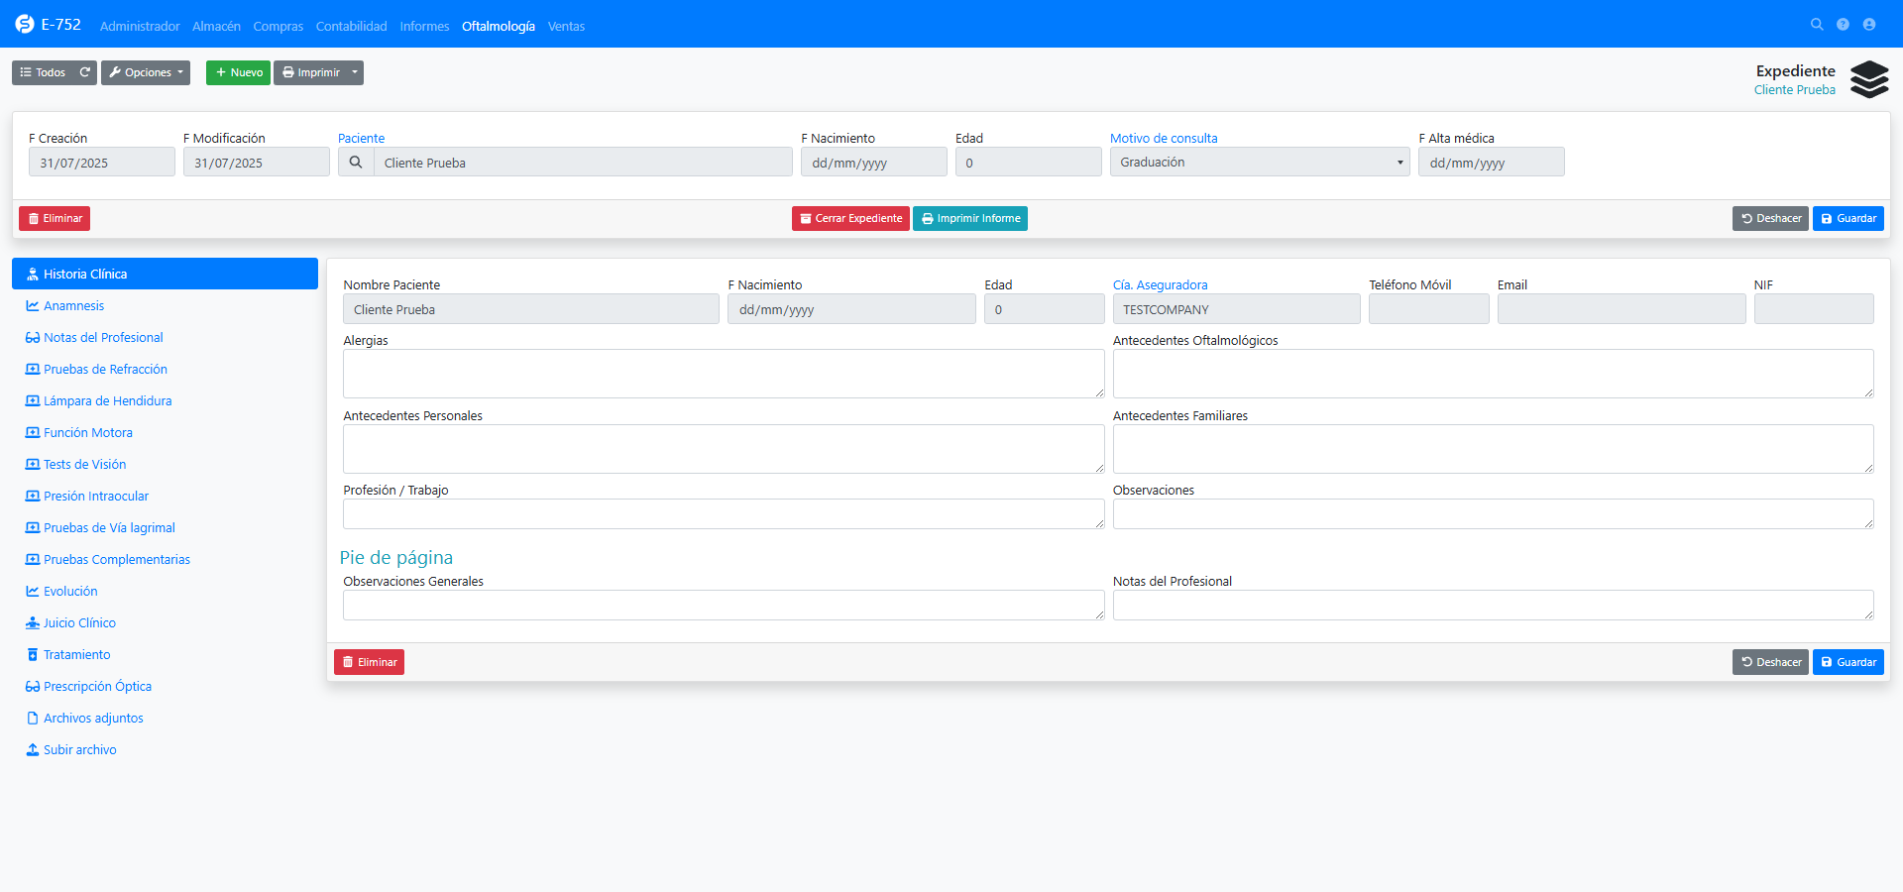The height and width of the screenshot is (892, 1903).
Task: Click the Alergias text area
Action: point(723,374)
